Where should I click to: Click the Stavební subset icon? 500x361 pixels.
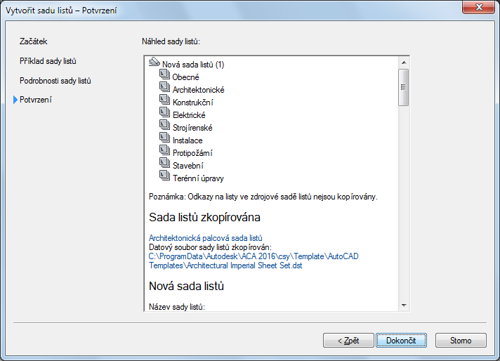point(165,165)
